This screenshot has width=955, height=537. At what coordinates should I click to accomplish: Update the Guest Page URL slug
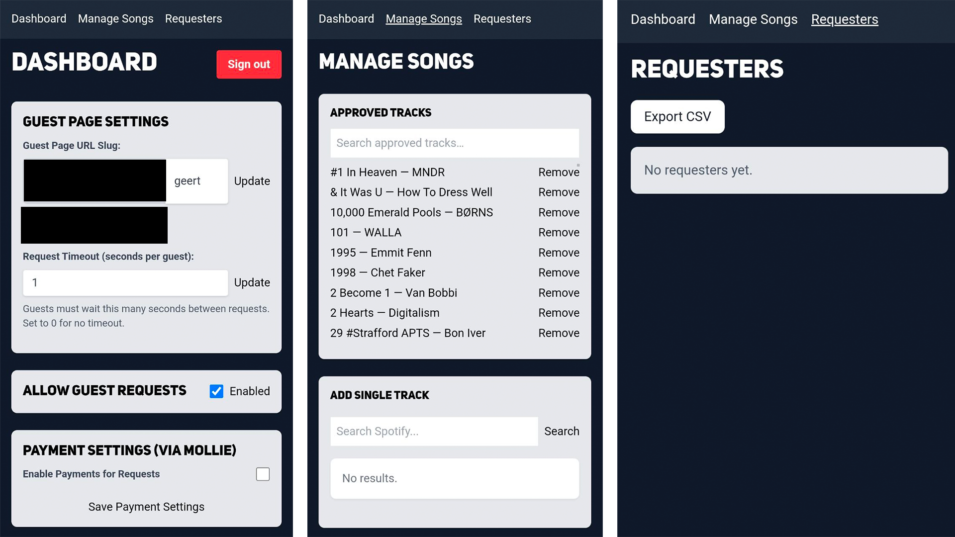point(252,181)
